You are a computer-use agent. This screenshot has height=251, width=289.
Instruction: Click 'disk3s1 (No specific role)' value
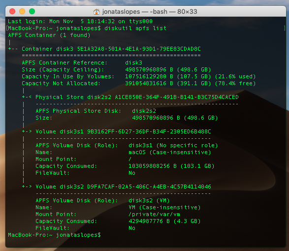point(173,145)
